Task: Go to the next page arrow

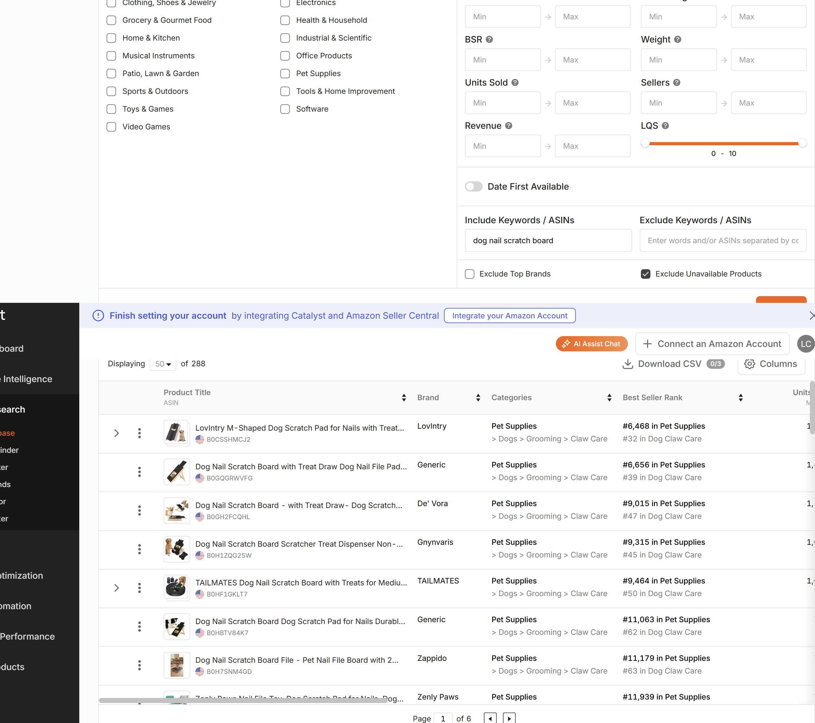Action: tap(509, 719)
